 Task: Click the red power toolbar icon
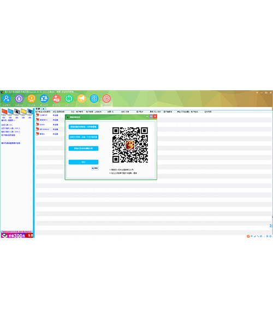coord(106,98)
